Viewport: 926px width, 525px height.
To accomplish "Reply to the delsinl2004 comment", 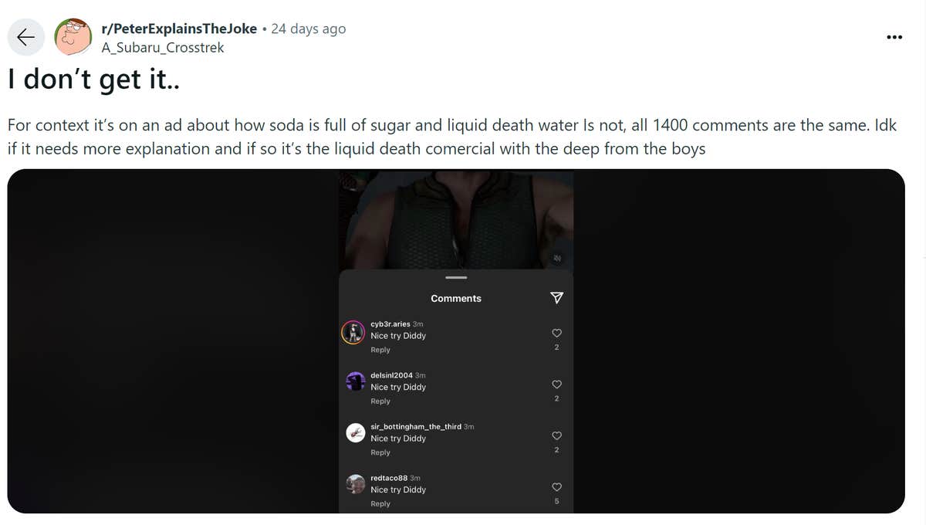I will pyautogui.click(x=380, y=401).
